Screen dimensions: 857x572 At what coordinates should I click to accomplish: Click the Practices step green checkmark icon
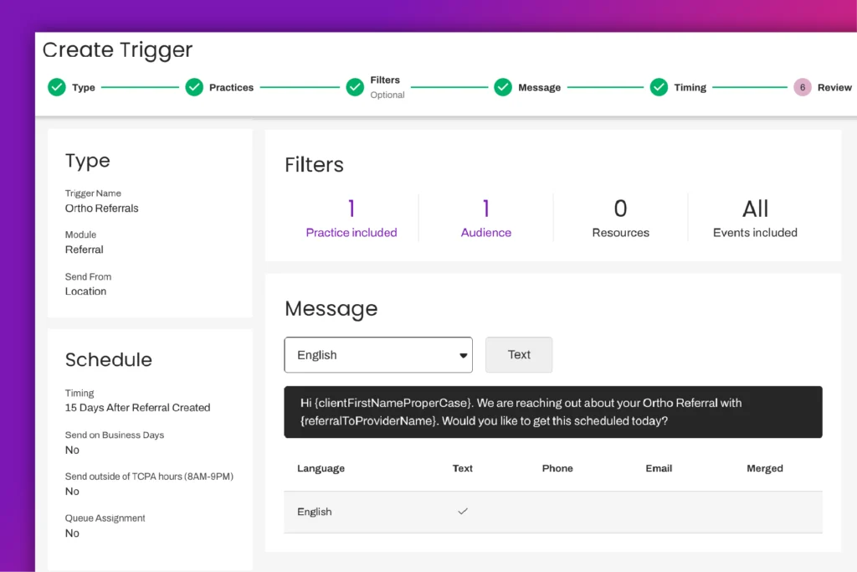pos(194,87)
